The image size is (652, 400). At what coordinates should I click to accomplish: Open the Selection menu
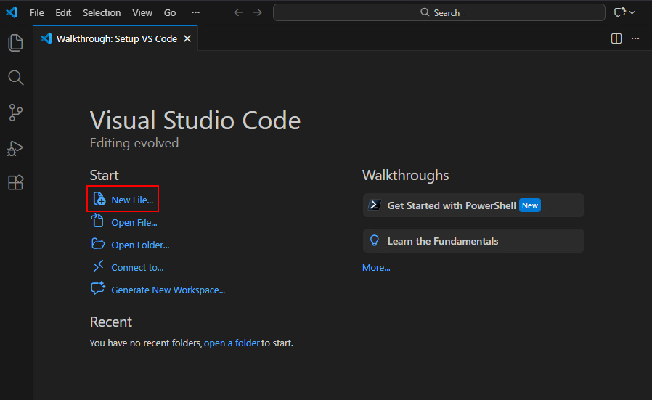point(102,12)
